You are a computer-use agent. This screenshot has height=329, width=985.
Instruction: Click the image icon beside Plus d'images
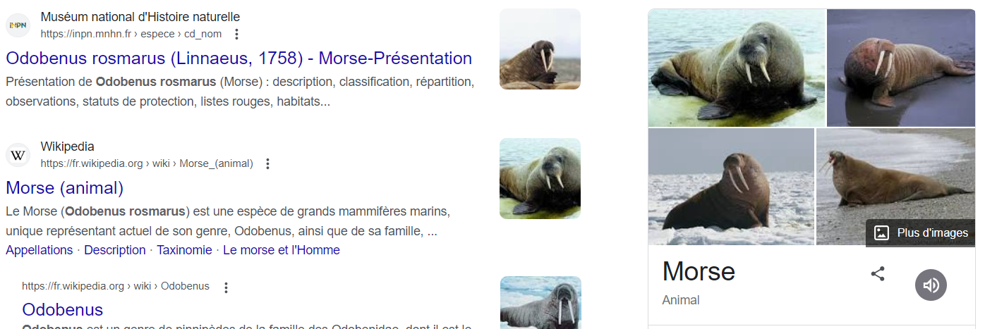tap(881, 233)
